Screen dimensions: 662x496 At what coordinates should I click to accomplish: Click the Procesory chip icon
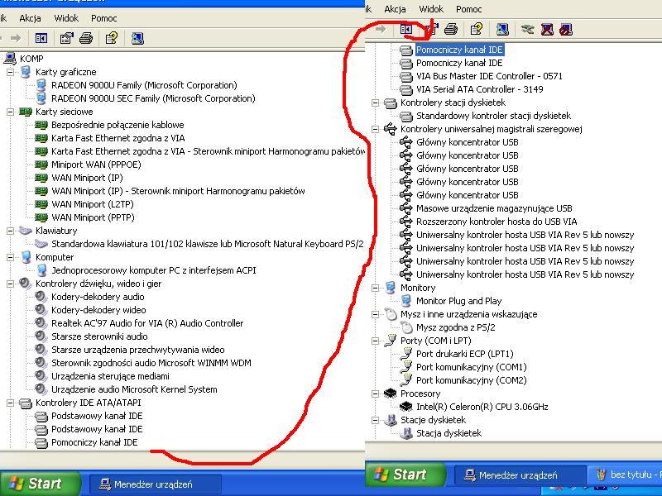coord(391,393)
